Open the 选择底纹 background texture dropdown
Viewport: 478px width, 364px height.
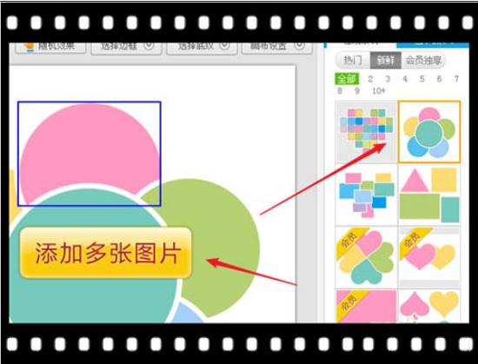[202, 48]
